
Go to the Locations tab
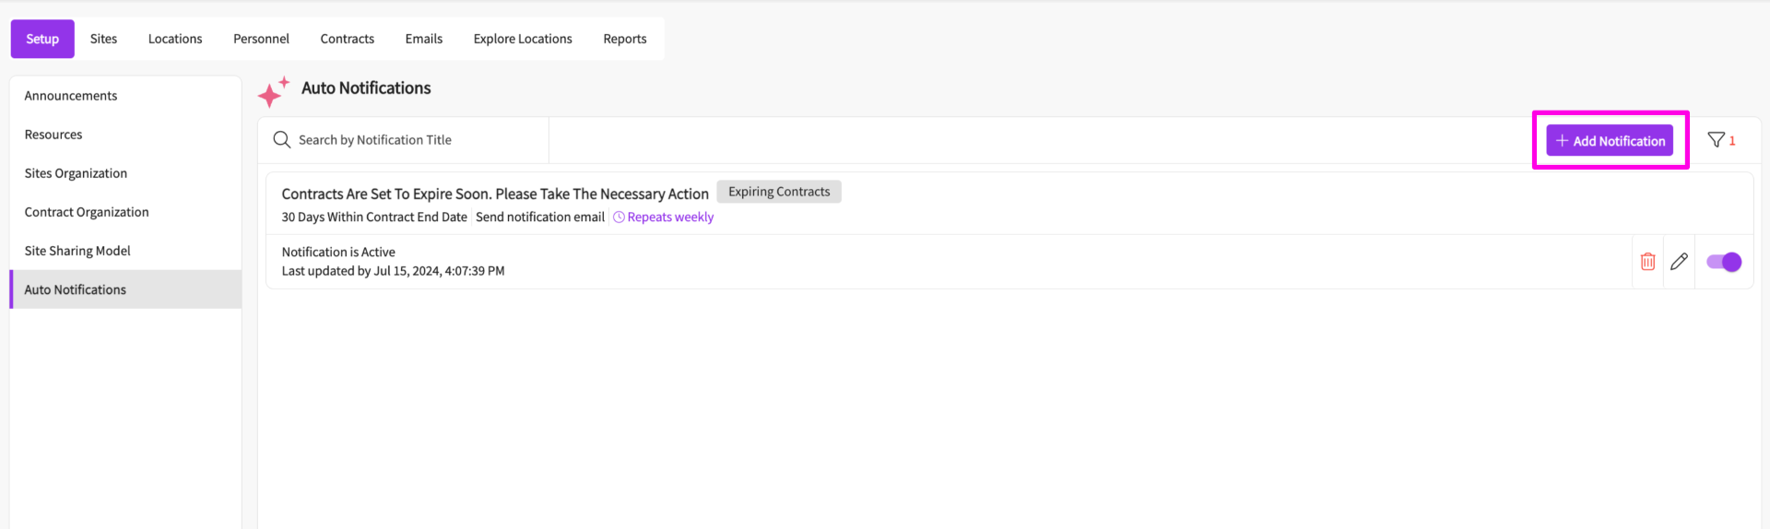tap(175, 39)
